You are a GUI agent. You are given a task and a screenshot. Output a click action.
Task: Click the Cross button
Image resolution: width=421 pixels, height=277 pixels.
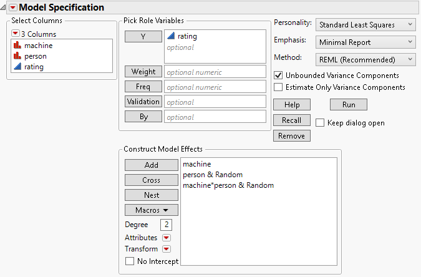(152, 180)
